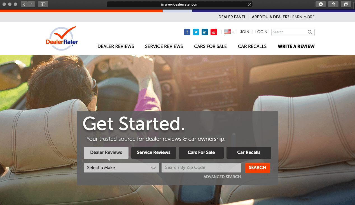Click the magnifying glass search icon

tap(310, 32)
